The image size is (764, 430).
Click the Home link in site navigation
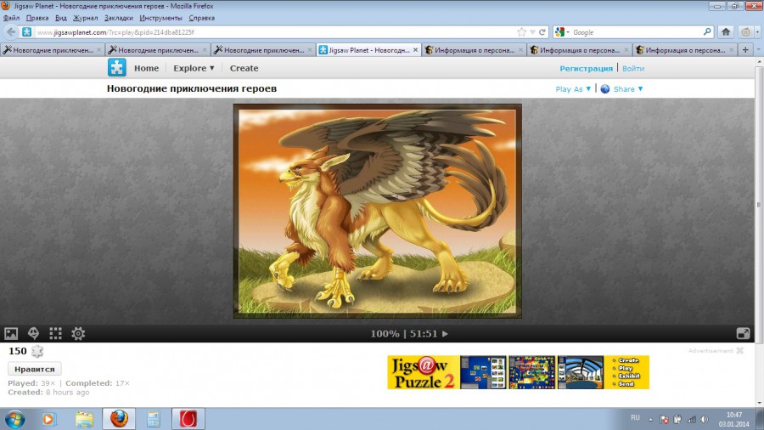(146, 68)
